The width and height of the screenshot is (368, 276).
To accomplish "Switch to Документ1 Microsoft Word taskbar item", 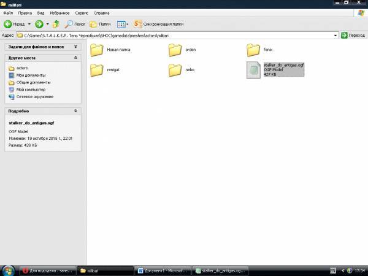I will pos(161,270).
